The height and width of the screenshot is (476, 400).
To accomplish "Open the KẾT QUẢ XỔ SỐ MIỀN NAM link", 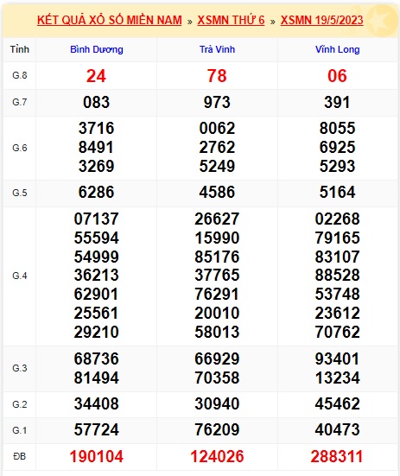I will coord(109,21).
